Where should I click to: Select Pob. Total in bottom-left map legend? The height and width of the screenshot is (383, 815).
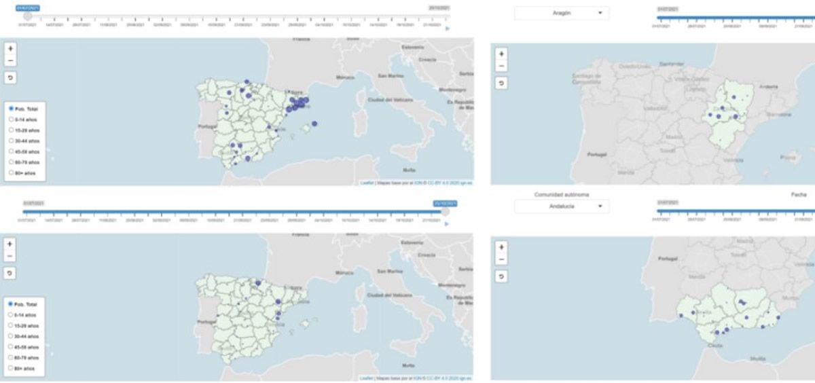coord(11,304)
